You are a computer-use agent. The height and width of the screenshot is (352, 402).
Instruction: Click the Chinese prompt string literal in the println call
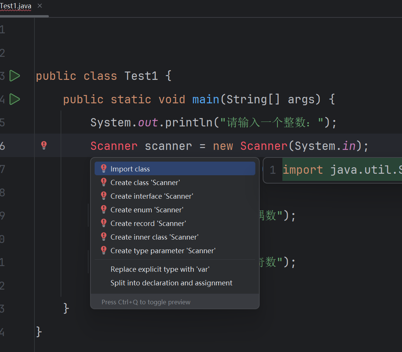(x=271, y=122)
